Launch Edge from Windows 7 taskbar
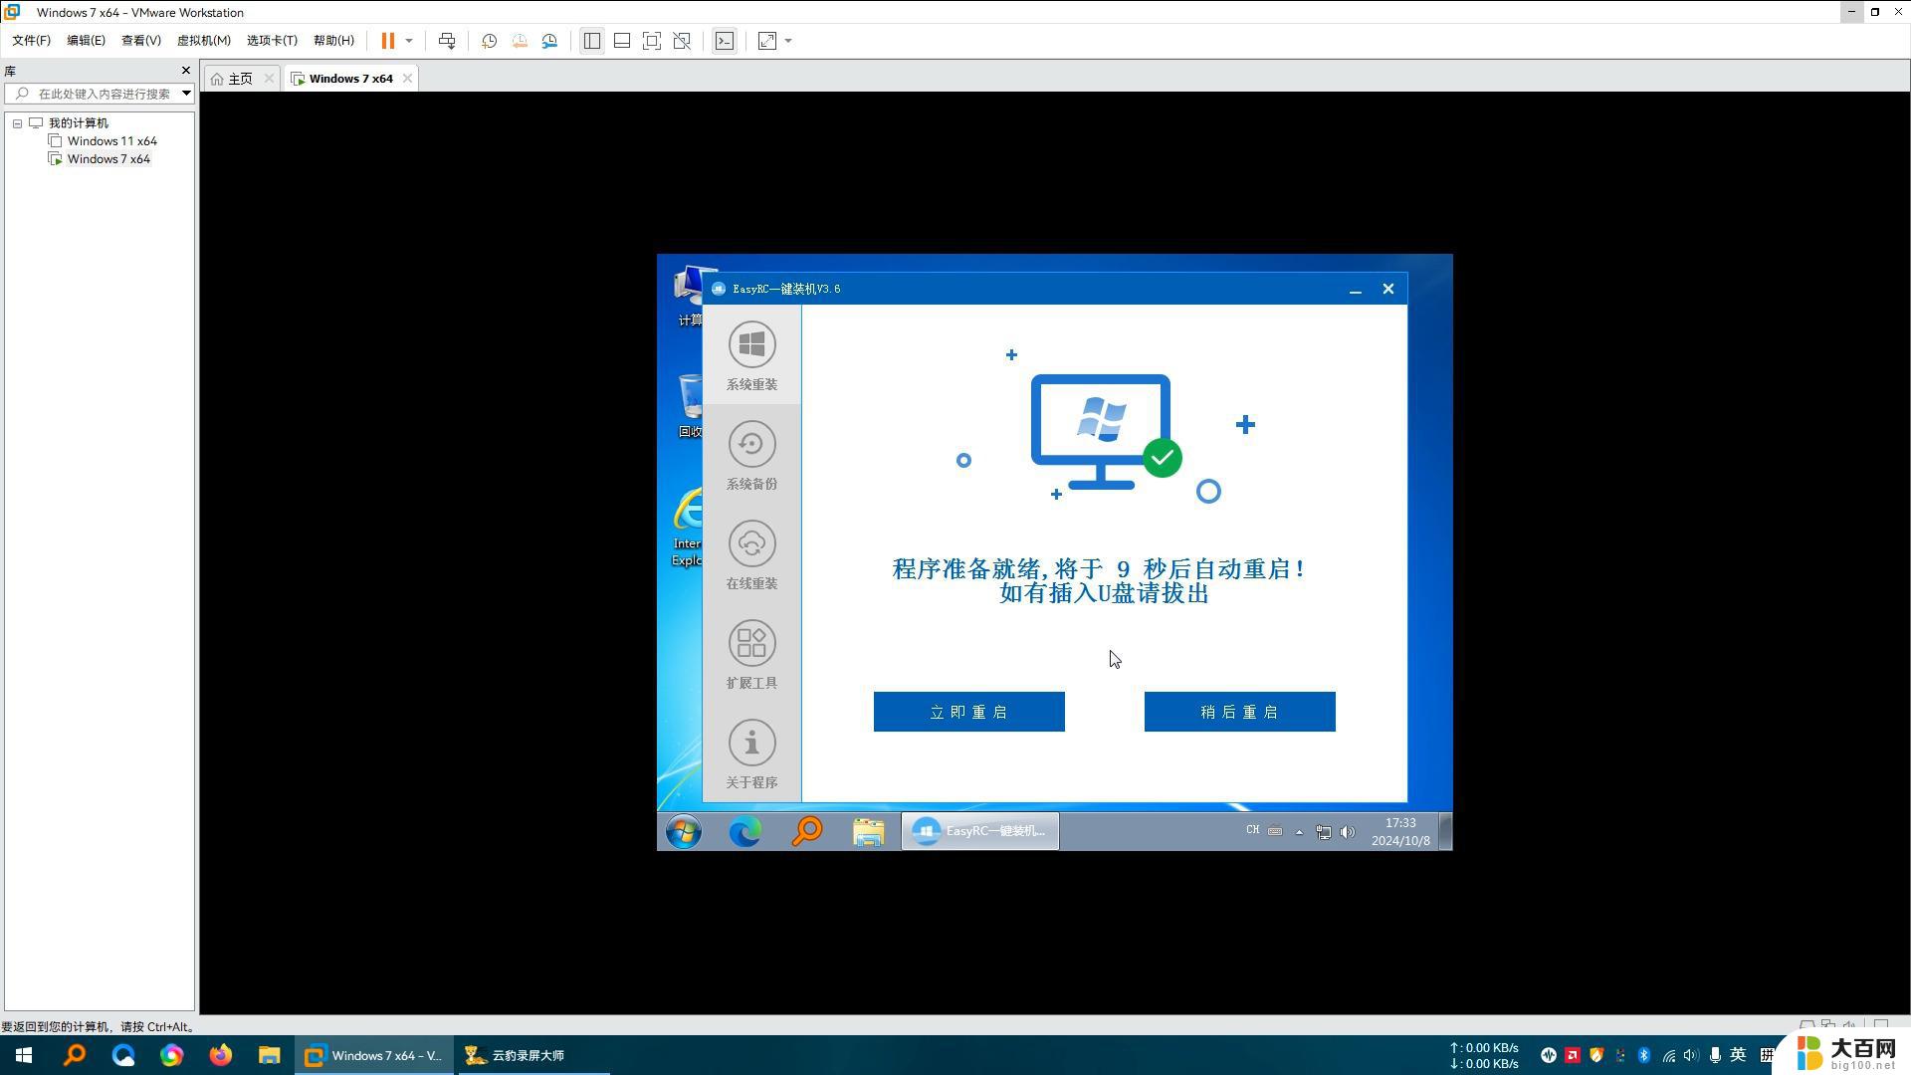 pyautogui.click(x=744, y=831)
